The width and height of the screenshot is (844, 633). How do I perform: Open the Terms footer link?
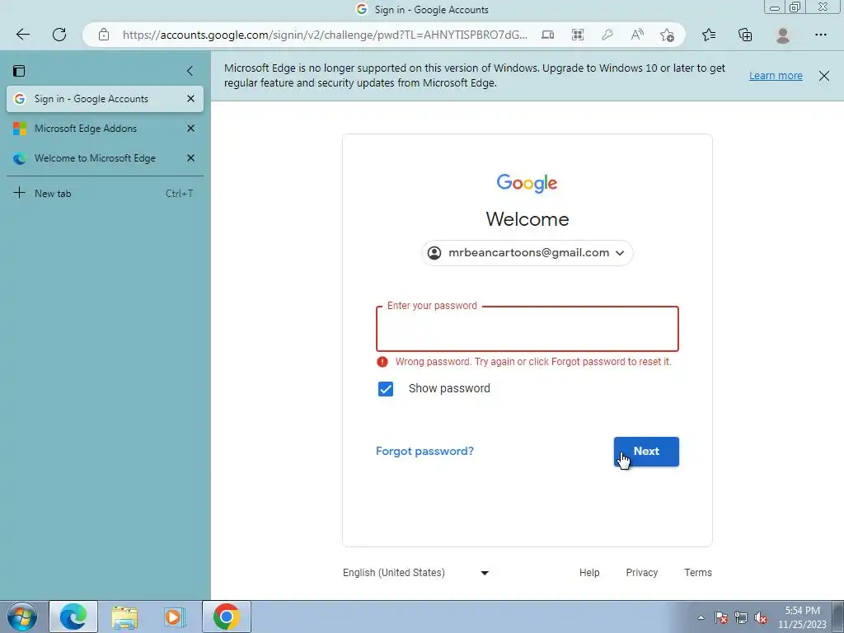pos(697,573)
